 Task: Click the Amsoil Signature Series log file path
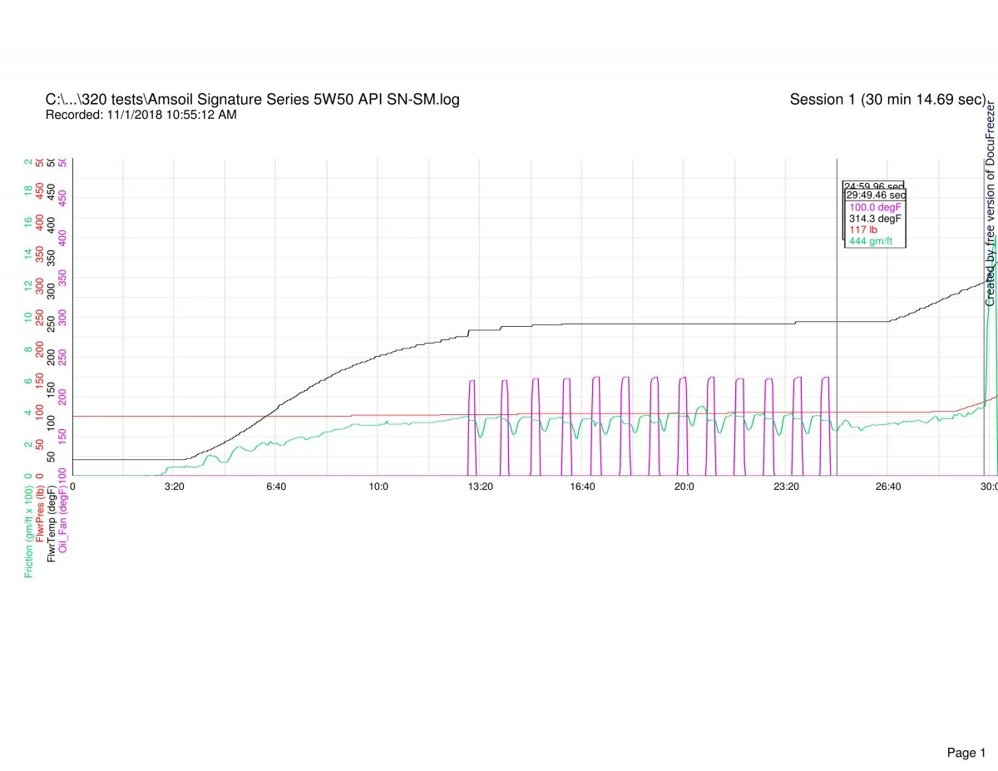click(252, 100)
